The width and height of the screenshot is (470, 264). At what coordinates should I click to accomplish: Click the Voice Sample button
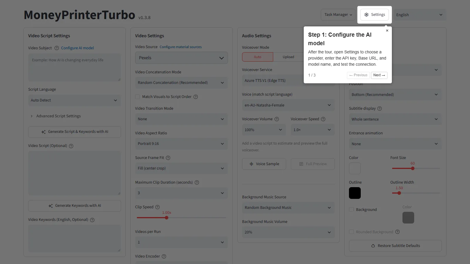(264, 164)
